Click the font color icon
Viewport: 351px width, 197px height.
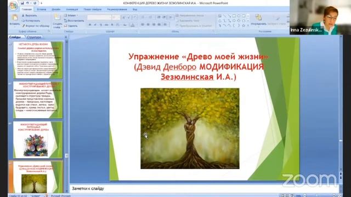coord(133,25)
